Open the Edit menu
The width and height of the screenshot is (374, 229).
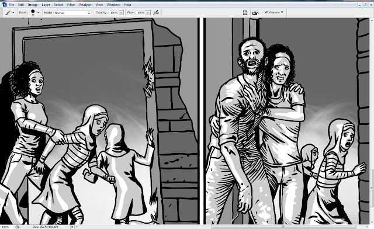[21, 5]
